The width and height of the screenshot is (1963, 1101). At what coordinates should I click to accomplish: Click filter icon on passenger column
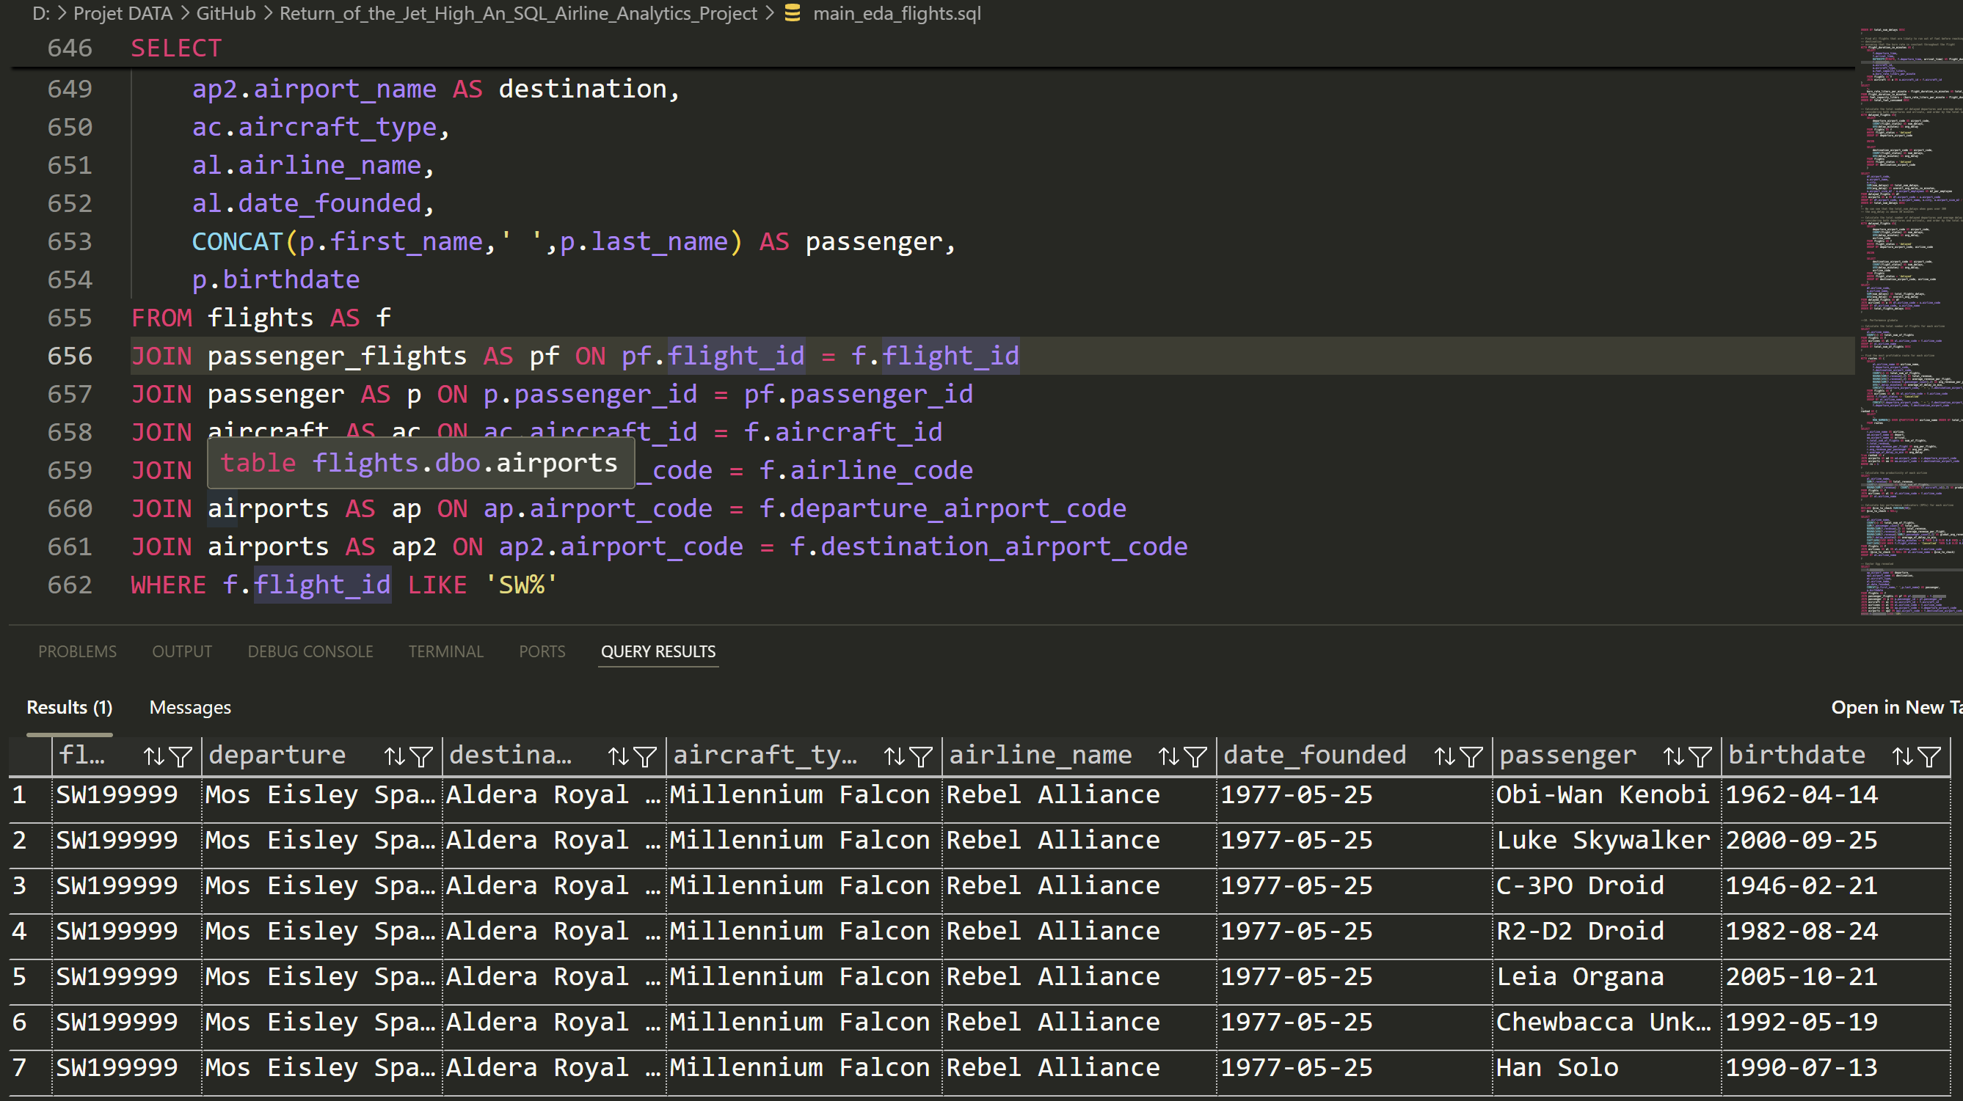pyautogui.click(x=1700, y=756)
